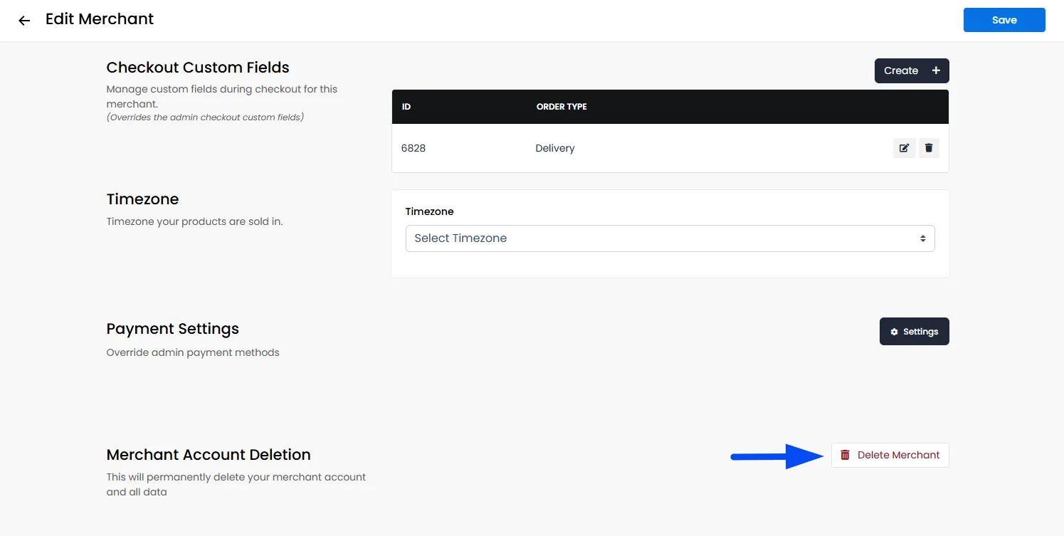Click the '(Overrides the admin checkout custom fields)' note
Screen dimensions: 1064x536
[x=205, y=117]
